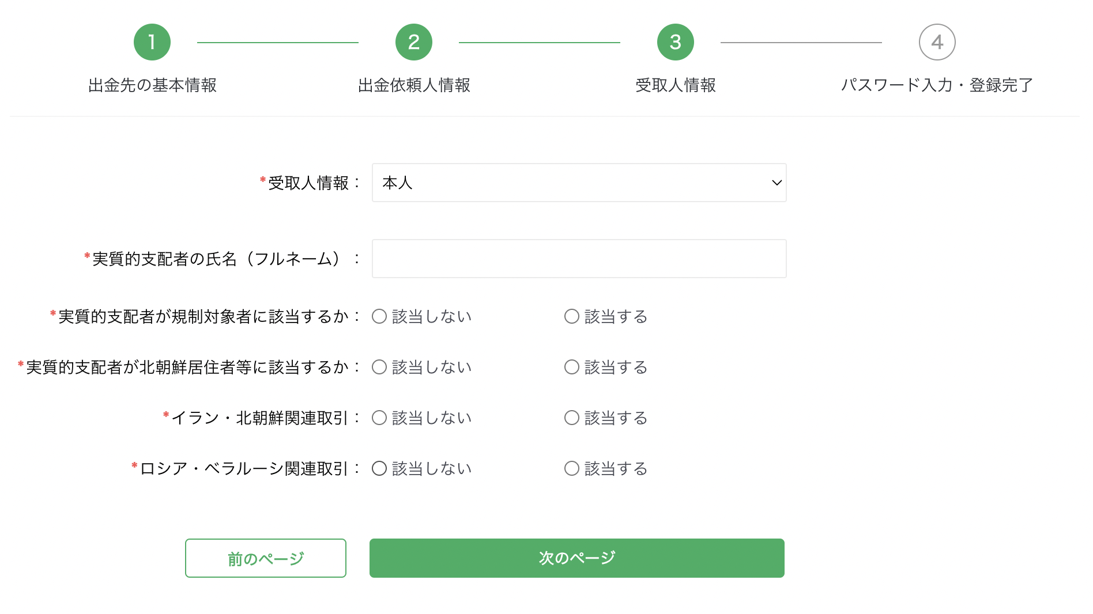The width and height of the screenshot is (1093, 614).
Task: Click step 4 circle パスワード入力・登録完了
Action: pyautogui.click(x=937, y=42)
